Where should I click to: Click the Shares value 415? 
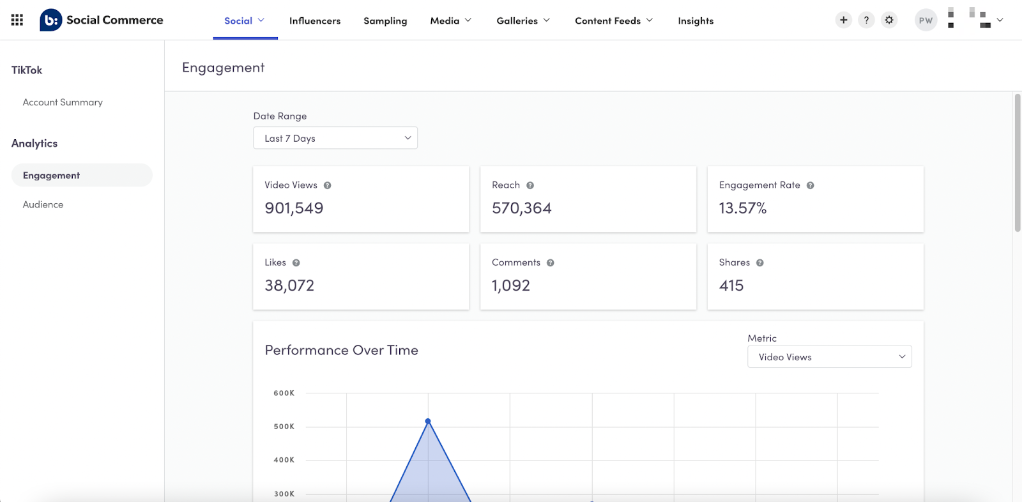click(x=731, y=285)
